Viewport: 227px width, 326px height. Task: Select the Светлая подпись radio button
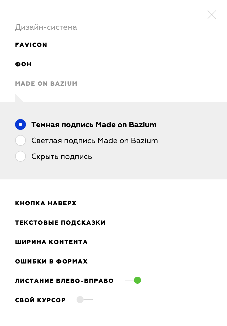[x=20, y=141]
